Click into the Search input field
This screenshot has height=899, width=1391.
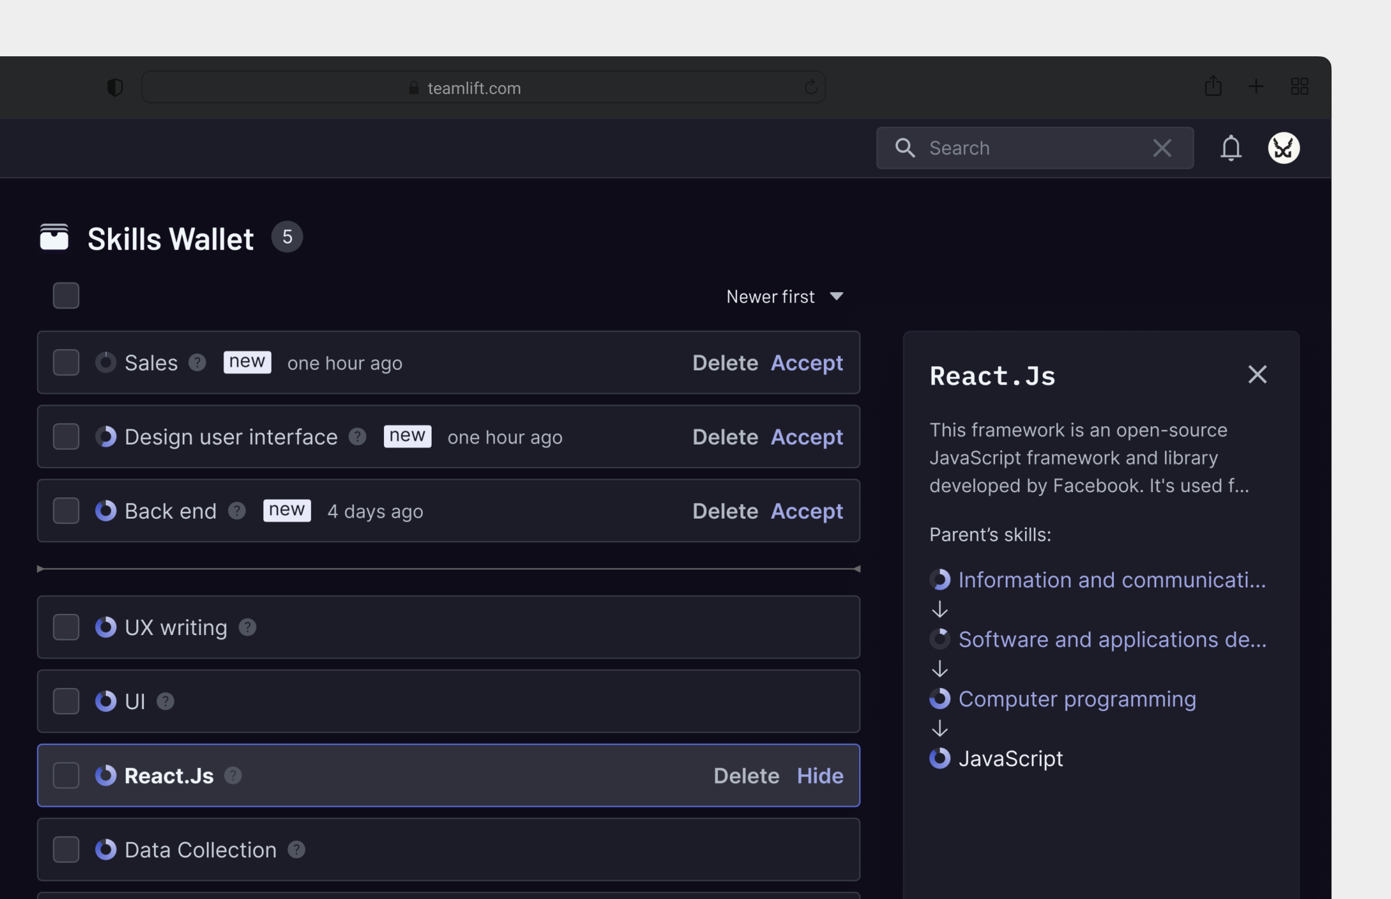(1034, 148)
